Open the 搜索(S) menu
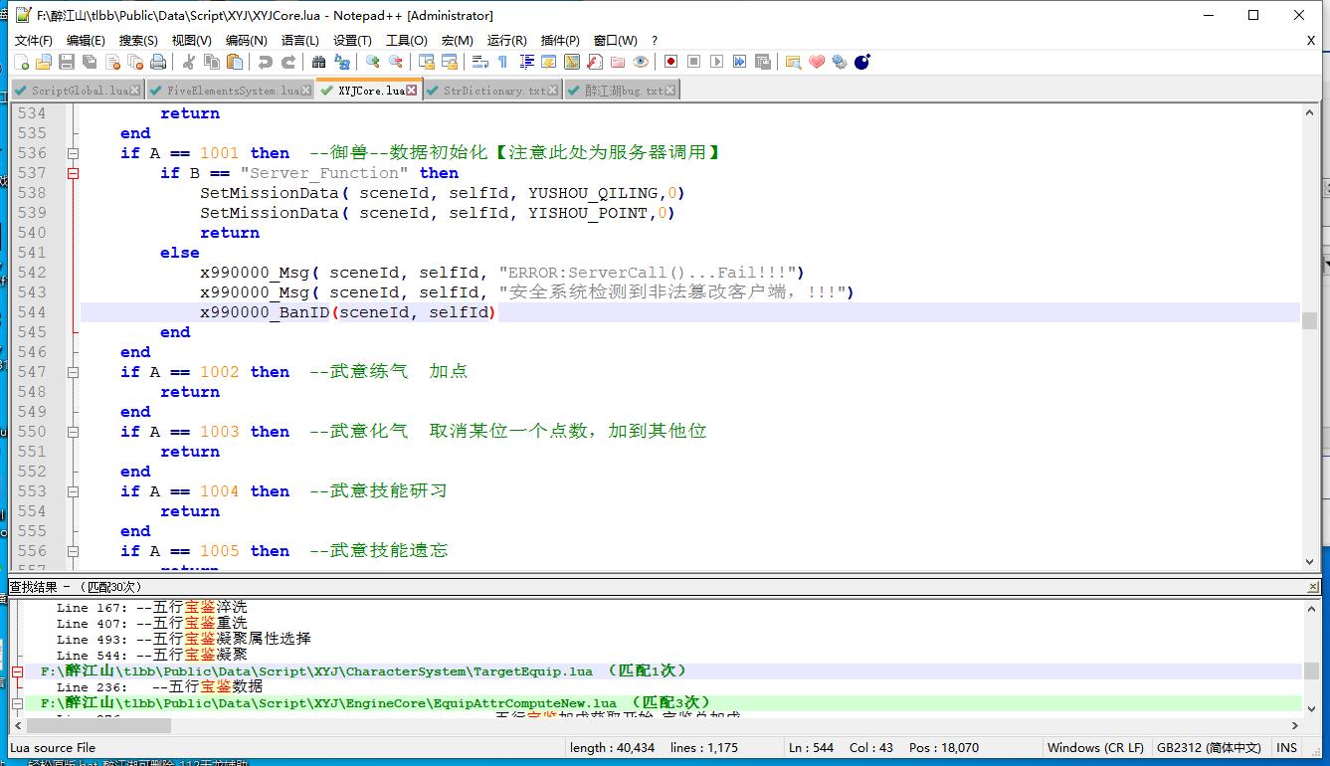Screen dimensions: 1330x766 (x=138, y=41)
